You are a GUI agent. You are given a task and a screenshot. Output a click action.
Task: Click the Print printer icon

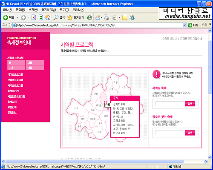[106, 17]
